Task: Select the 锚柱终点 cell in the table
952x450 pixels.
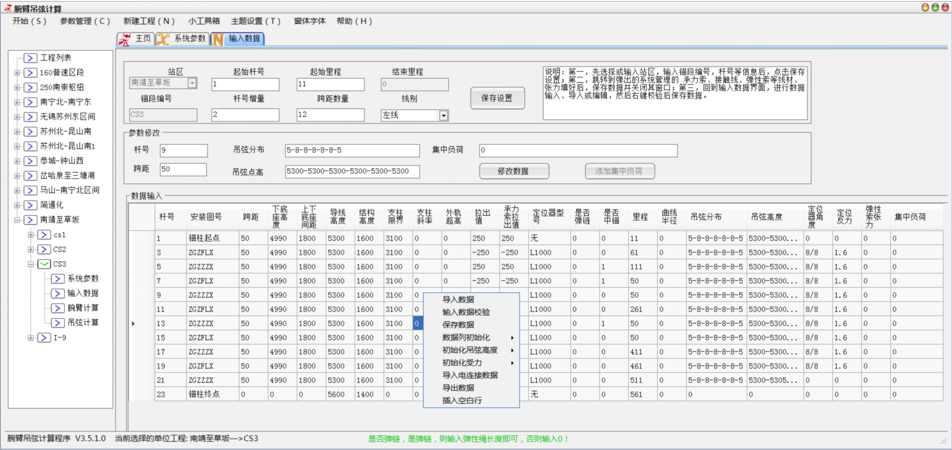Action: 213,394
